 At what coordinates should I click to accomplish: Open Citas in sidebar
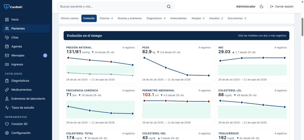(x=26, y=38)
